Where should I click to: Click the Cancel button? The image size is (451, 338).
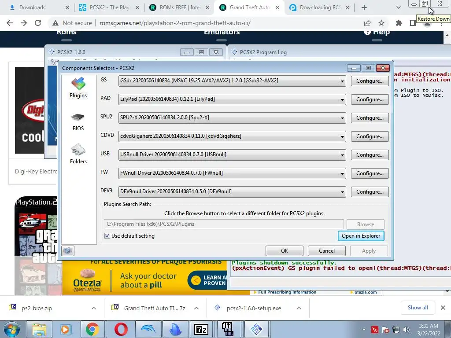pyautogui.click(x=326, y=251)
